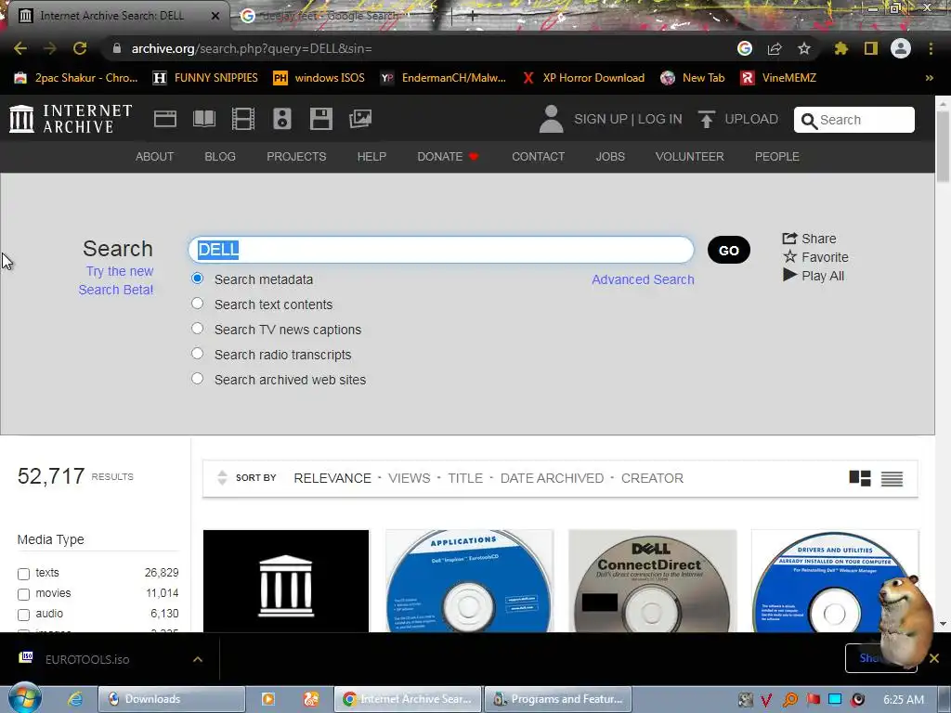The width and height of the screenshot is (951, 713).
Task: Open Programs and Features taskbar window
Action: pos(558,699)
